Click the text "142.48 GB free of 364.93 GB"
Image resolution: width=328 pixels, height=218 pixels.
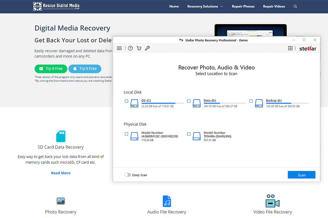pyautogui.click(x=283, y=106)
